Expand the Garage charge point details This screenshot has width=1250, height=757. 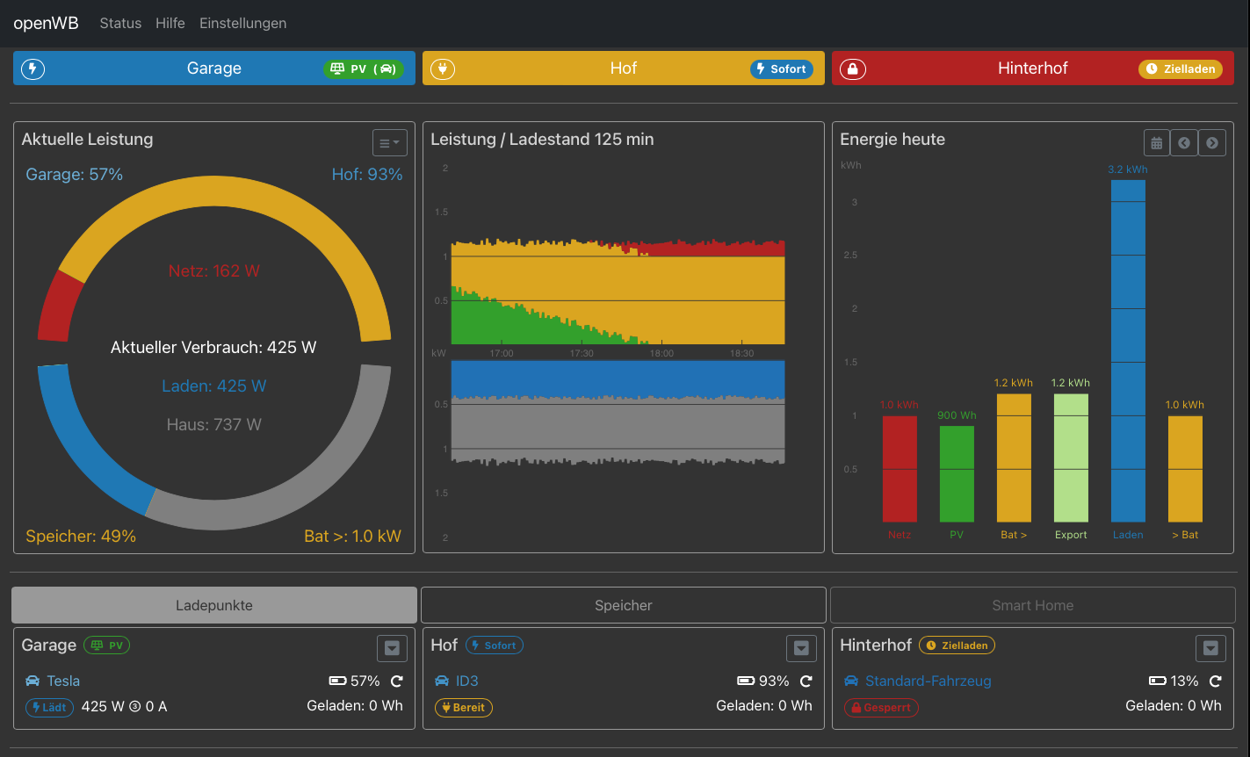coord(392,648)
